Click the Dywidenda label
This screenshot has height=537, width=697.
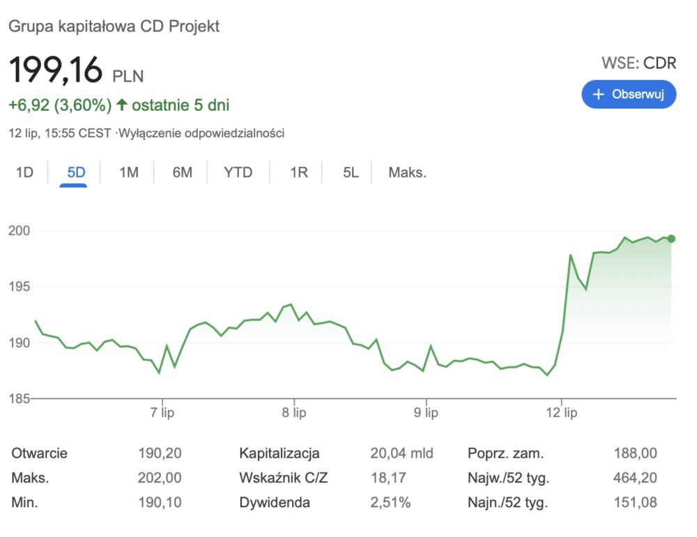pos(274,502)
